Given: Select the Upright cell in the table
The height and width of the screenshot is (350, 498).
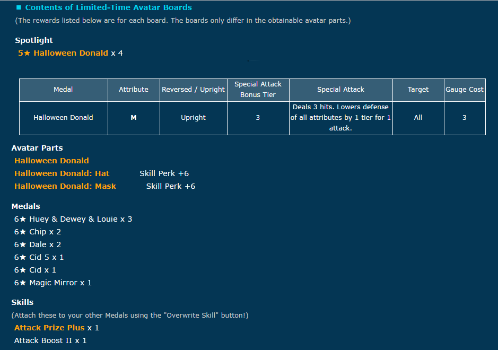Looking at the screenshot, I should [193, 118].
